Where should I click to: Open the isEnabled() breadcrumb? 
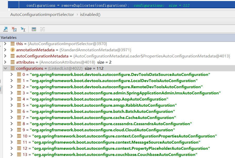point(90,14)
